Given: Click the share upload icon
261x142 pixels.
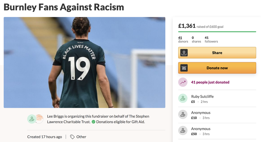Looking at the screenshot, I should pyautogui.click(x=184, y=53).
